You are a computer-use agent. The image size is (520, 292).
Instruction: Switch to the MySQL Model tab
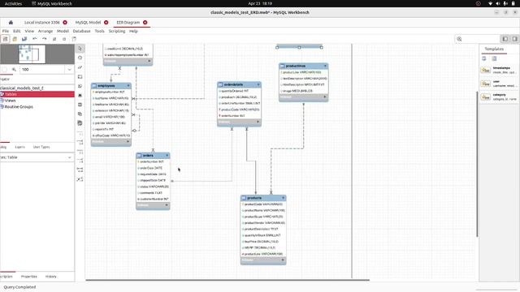tap(88, 23)
